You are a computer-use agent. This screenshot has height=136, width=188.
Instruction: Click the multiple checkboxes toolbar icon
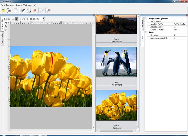[x=29, y=10]
